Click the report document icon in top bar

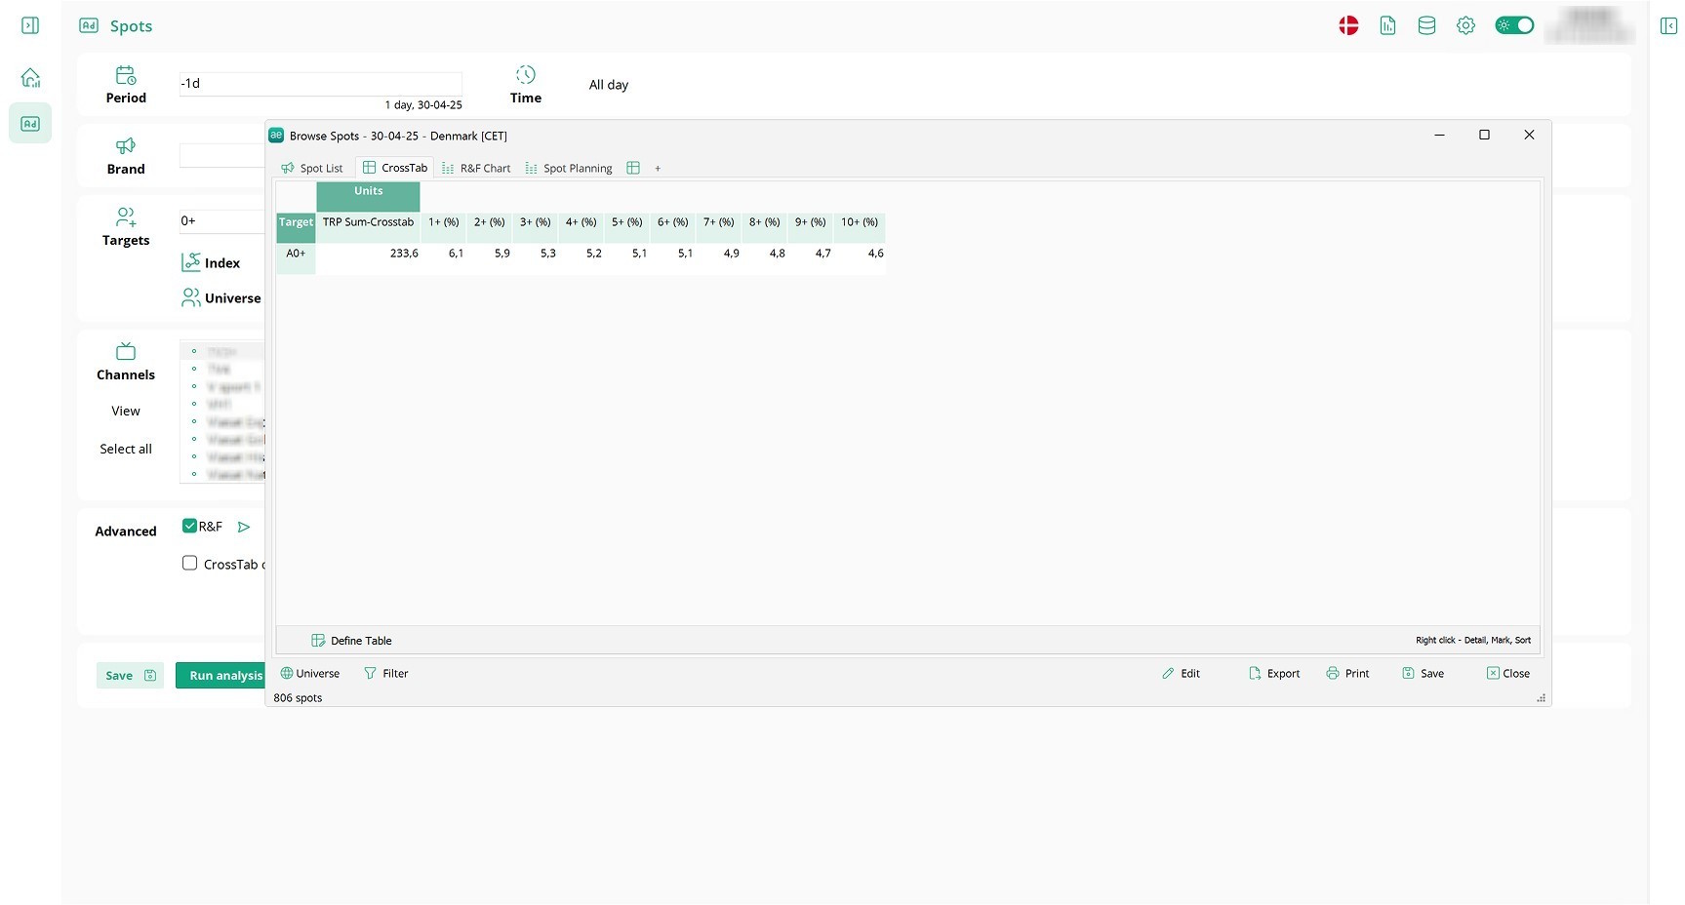click(x=1387, y=26)
